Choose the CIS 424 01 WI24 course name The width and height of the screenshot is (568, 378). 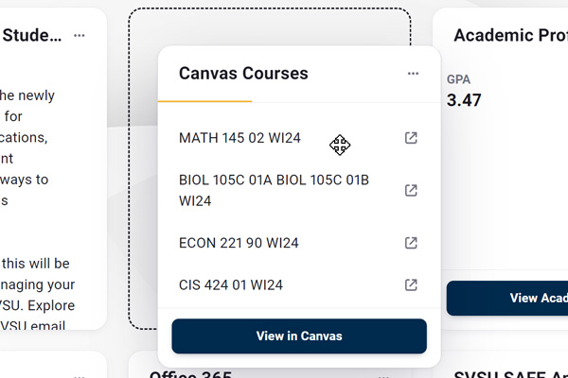(x=231, y=284)
